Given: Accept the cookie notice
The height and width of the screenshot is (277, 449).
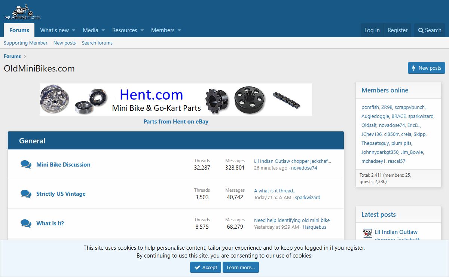Looking at the screenshot, I should tap(205, 267).
